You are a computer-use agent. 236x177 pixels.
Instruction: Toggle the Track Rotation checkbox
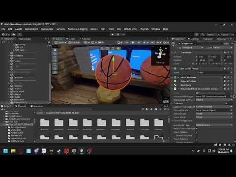coord(197,139)
